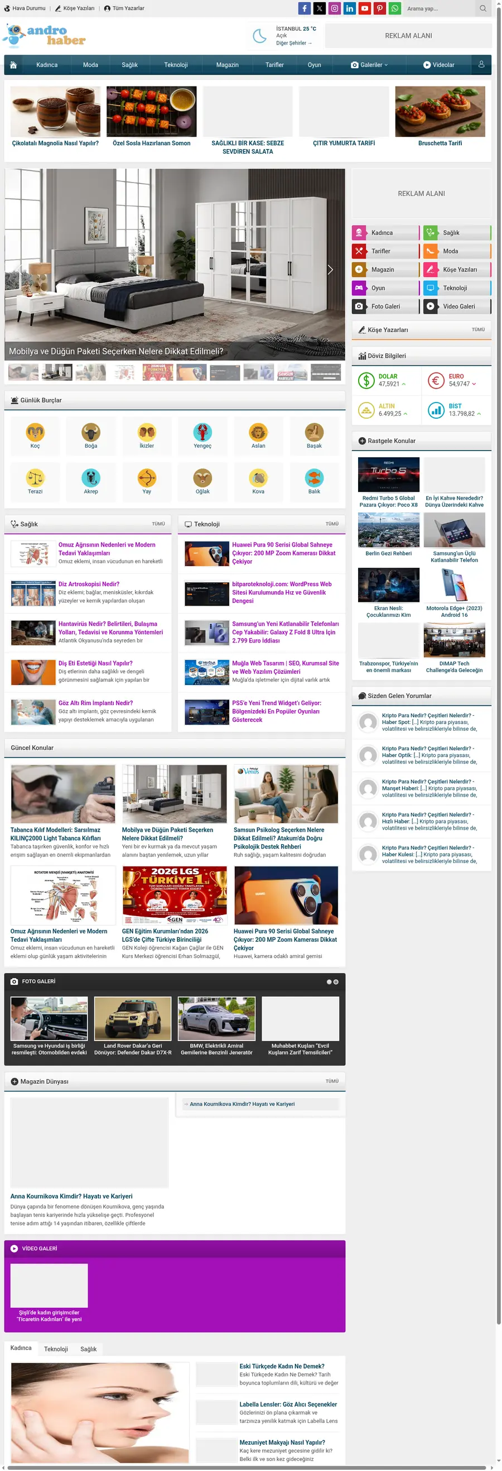Open the Bruschetta Tarifi recipe thumbnail
Viewport: 502px width, 1471px height.
coord(440,111)
